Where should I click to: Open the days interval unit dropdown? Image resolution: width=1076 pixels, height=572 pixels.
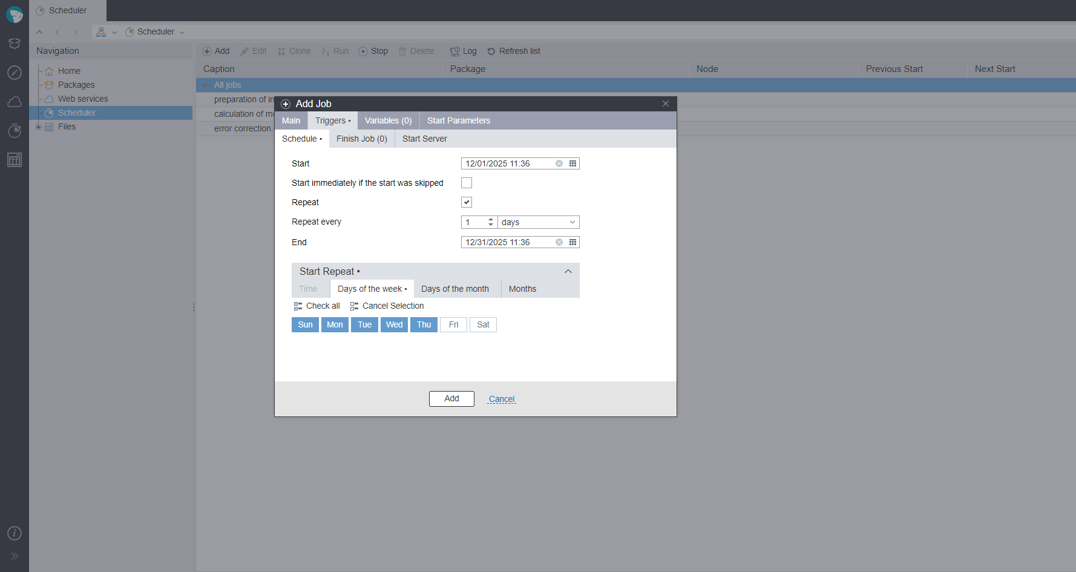[572, 222]
